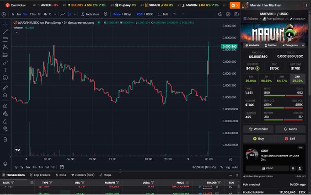Expand the social links chevron after Telegram
Image resolution: width=311 pixels, height=195 pixels.
(x=303, y=45)
